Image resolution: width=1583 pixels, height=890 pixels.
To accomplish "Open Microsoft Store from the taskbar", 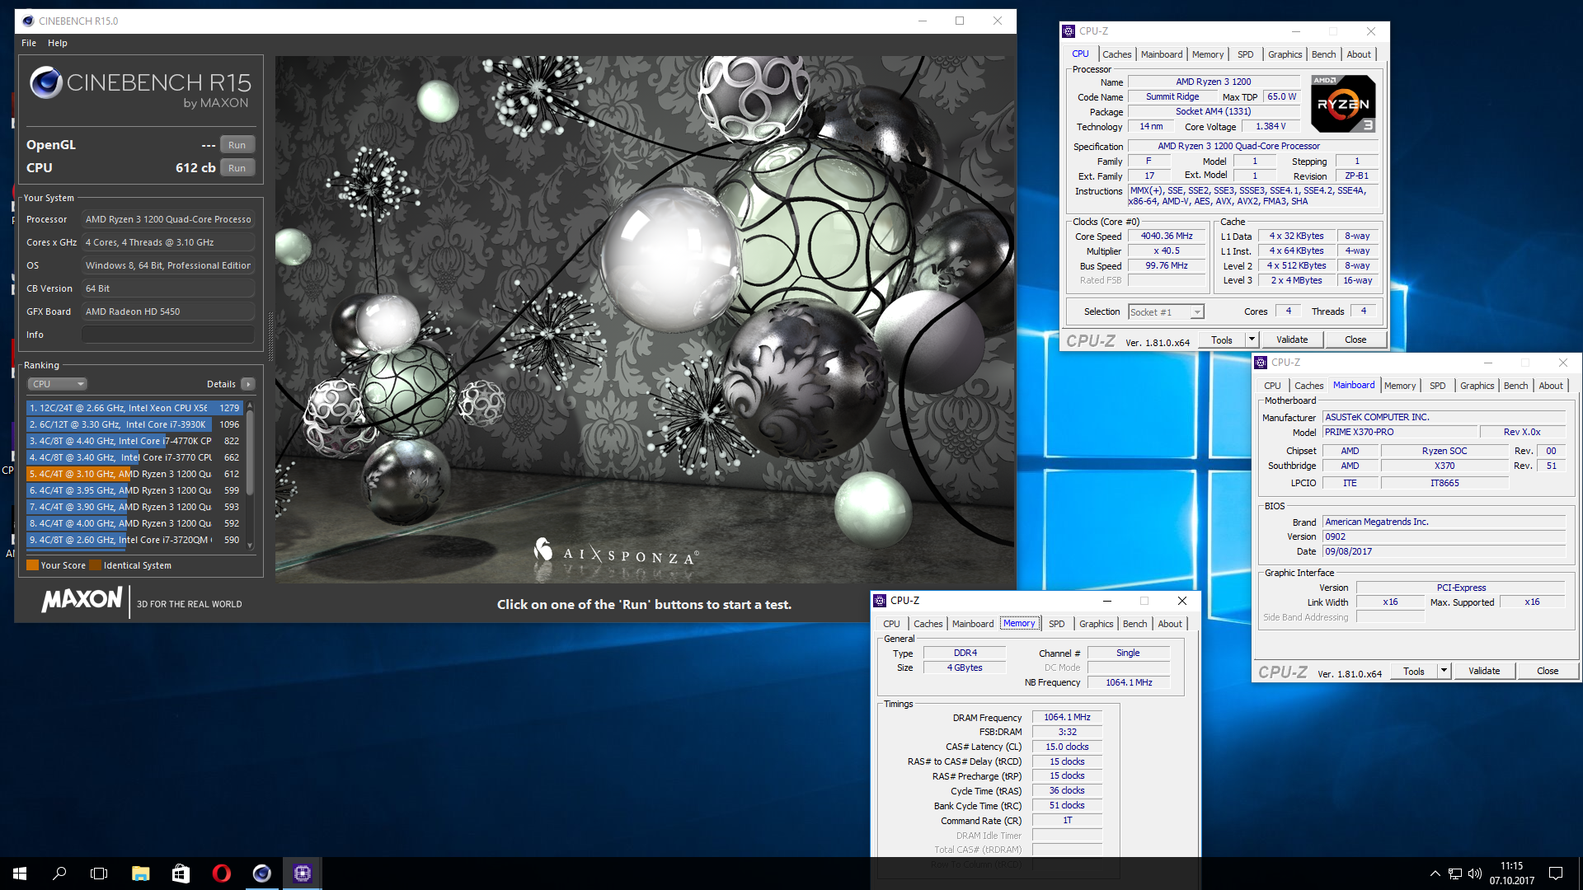I will 181,874.
